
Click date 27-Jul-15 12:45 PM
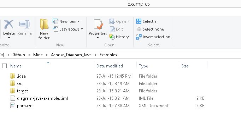click(x=114, y=76)
